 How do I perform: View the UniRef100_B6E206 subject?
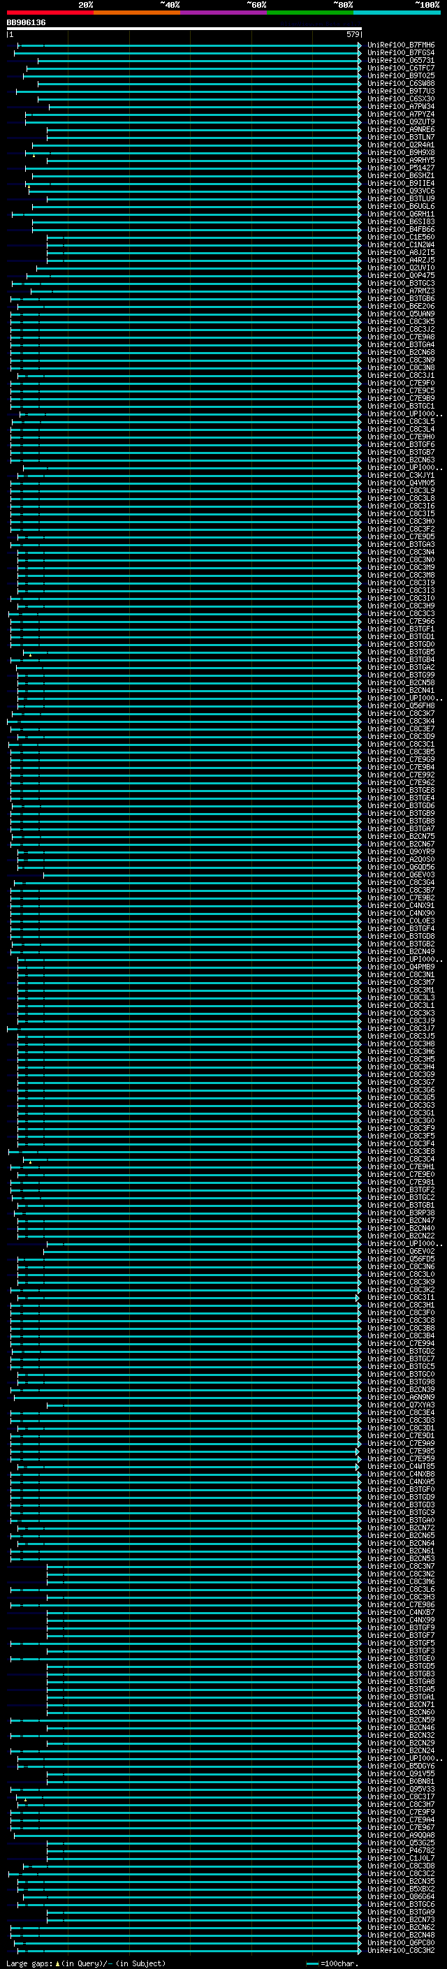coord(401,307)
